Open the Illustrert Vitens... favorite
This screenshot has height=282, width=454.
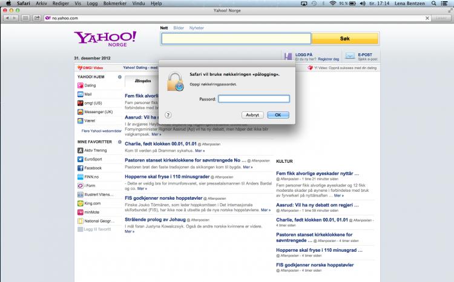pos(99,195)
